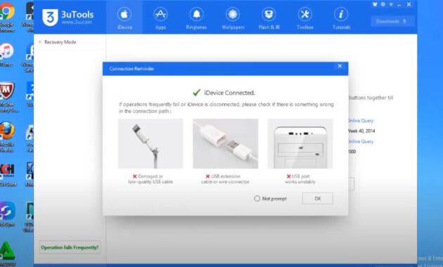Click the red X beside Damaged cable
Screen dimensions: 443x267
click(135, 176)
